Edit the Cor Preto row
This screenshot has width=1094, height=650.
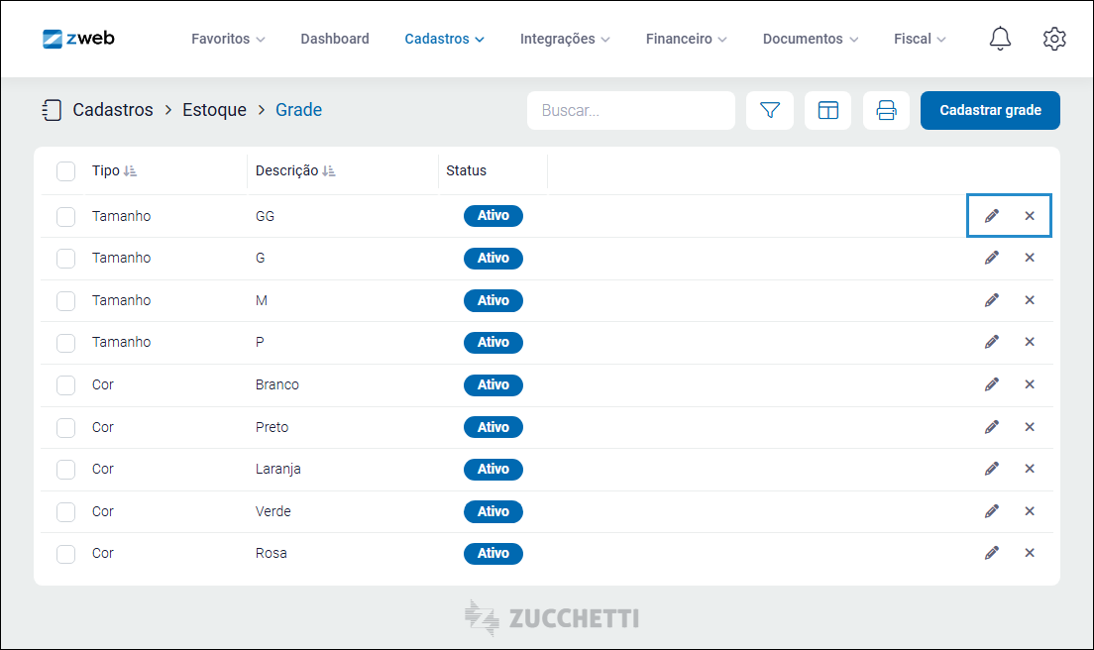click(x=991, y=427)
